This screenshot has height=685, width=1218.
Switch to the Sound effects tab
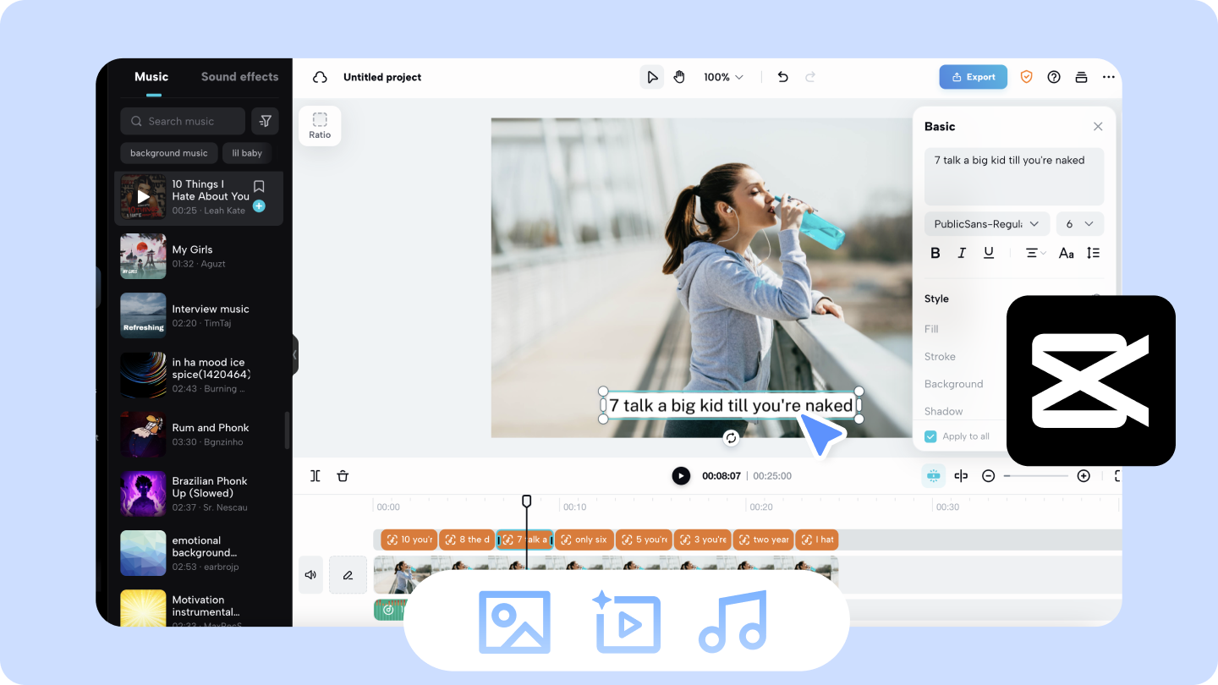pyautogui.click(x=239, y=77)
